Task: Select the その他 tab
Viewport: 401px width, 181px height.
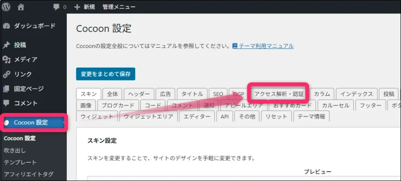Action: pyautogui.click(x=247, y=117)
